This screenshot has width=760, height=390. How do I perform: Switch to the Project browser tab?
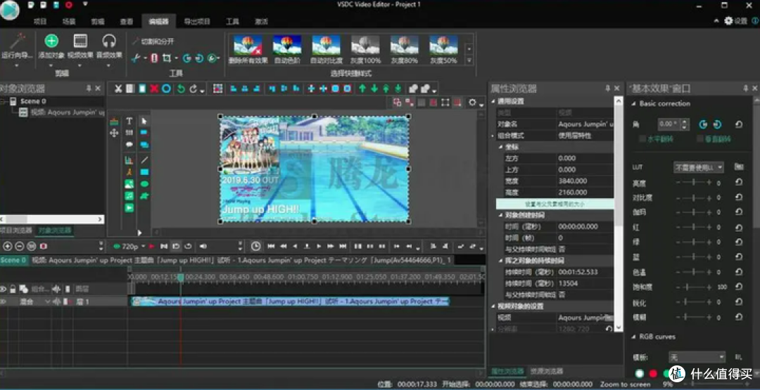pos(16,230)
